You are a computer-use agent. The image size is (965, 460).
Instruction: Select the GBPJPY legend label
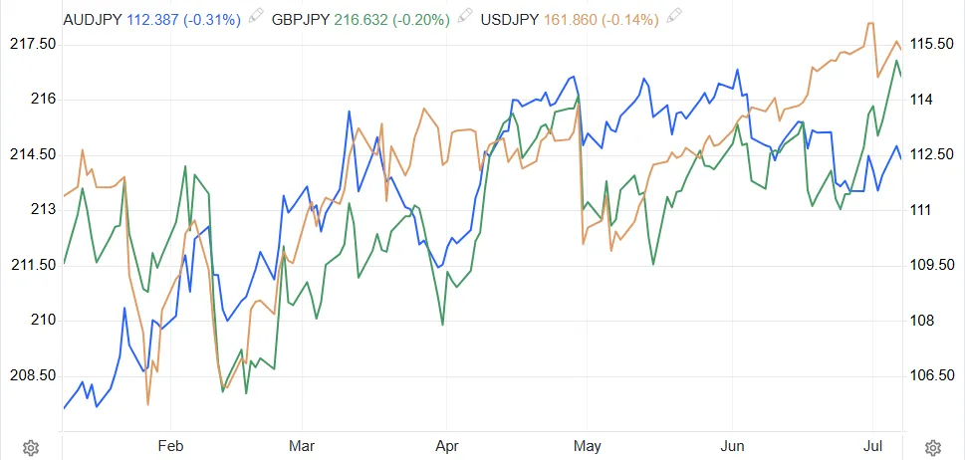(301, 20)
